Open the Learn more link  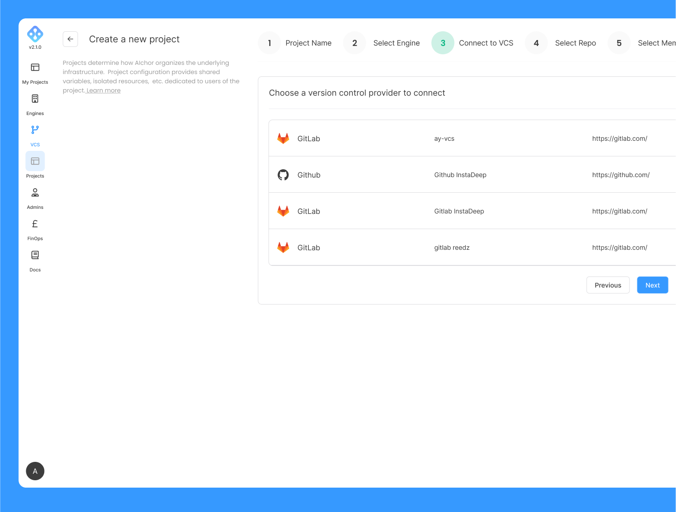pyautogui.click(x=104, y=91)
